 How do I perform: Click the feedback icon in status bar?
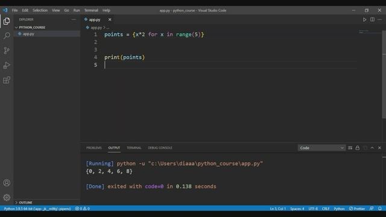pyautogui.click(x=372, y=209)
